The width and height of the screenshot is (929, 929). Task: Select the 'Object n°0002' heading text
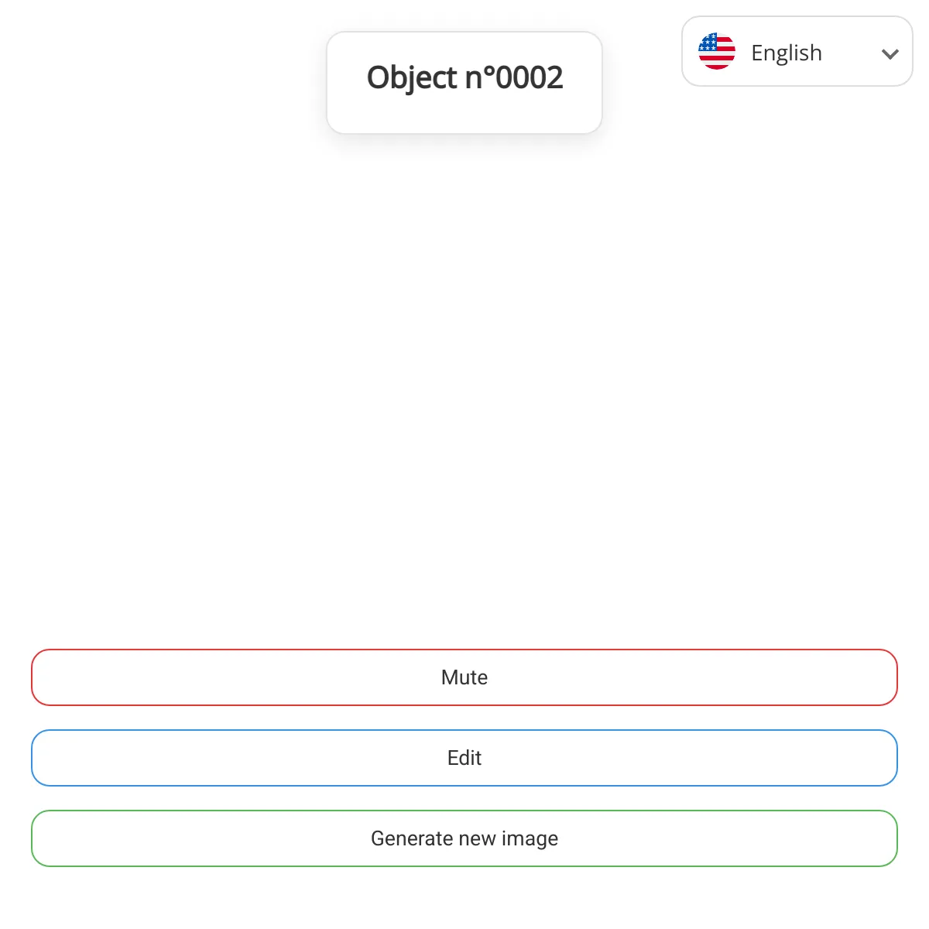[464, 78]
